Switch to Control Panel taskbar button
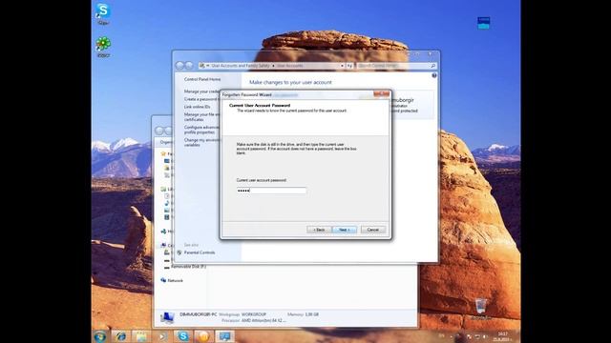This screenshot has width=611, height=343. (224, 336)
